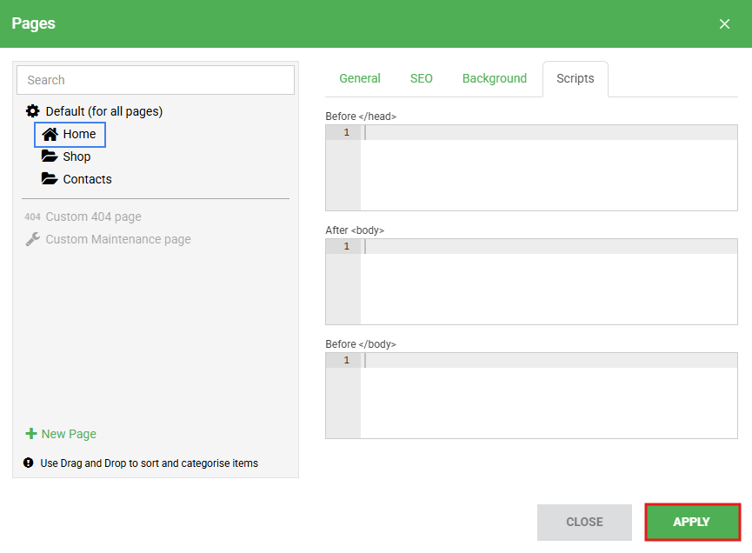
Task: Click the Search pages input field
Action: 156,80
